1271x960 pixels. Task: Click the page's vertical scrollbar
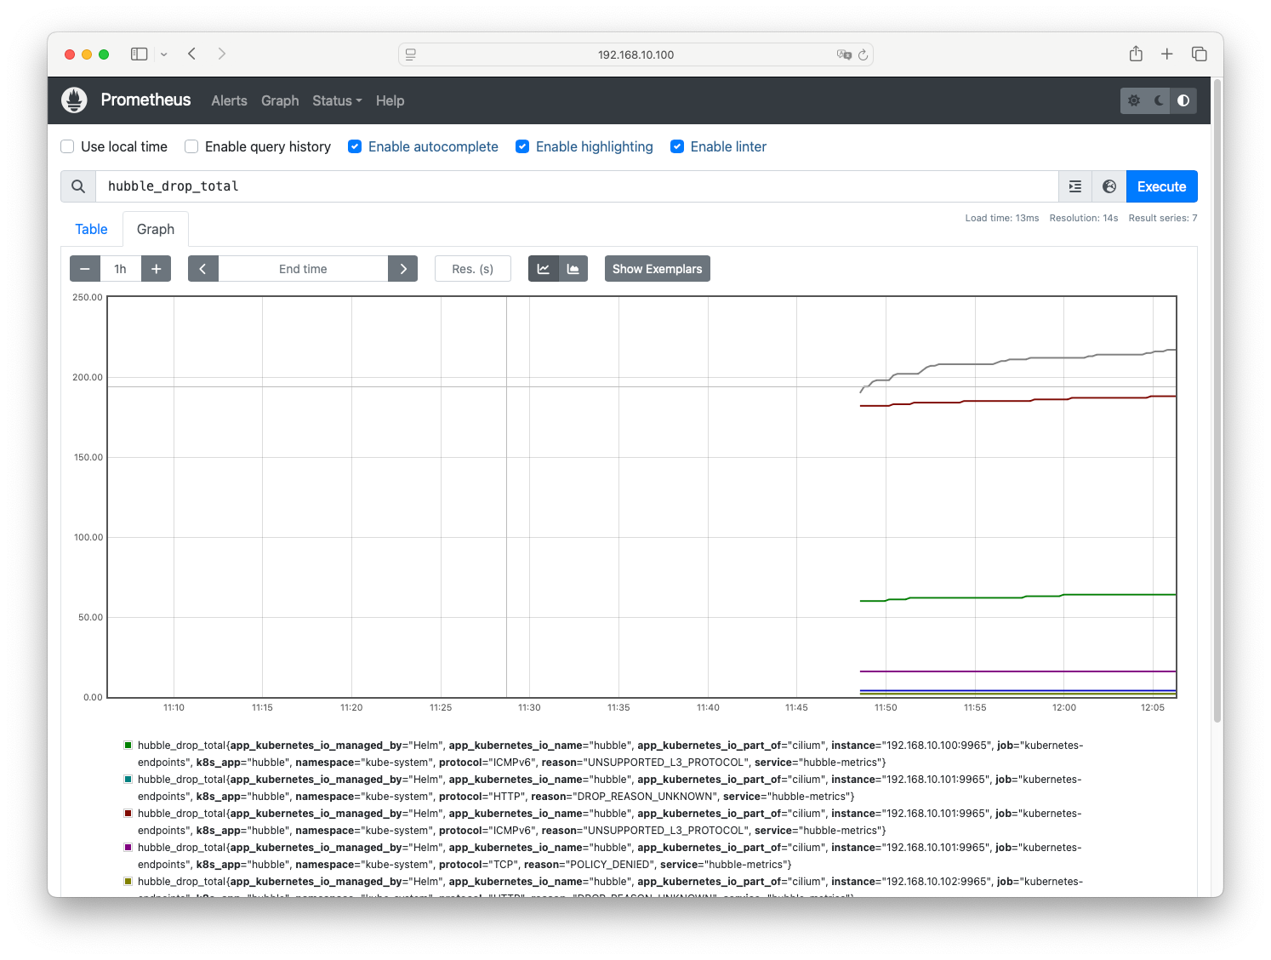tap(1217, 400)
